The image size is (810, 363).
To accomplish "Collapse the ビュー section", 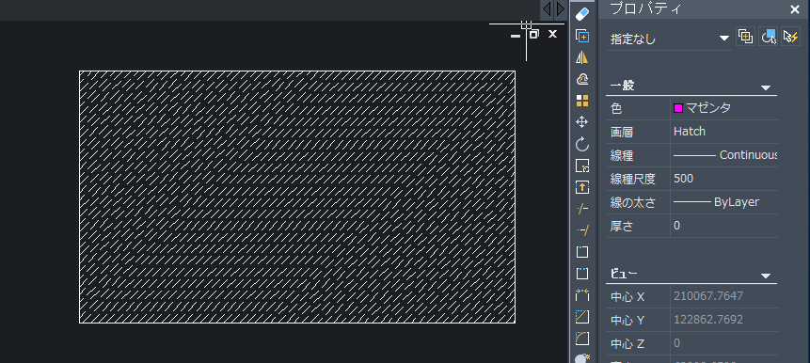I will 766,276.
